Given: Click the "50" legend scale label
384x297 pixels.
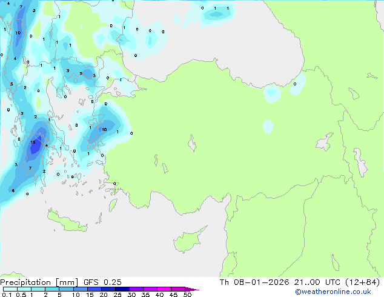Looking at the screenshot, I should click(x=187, y=295).
